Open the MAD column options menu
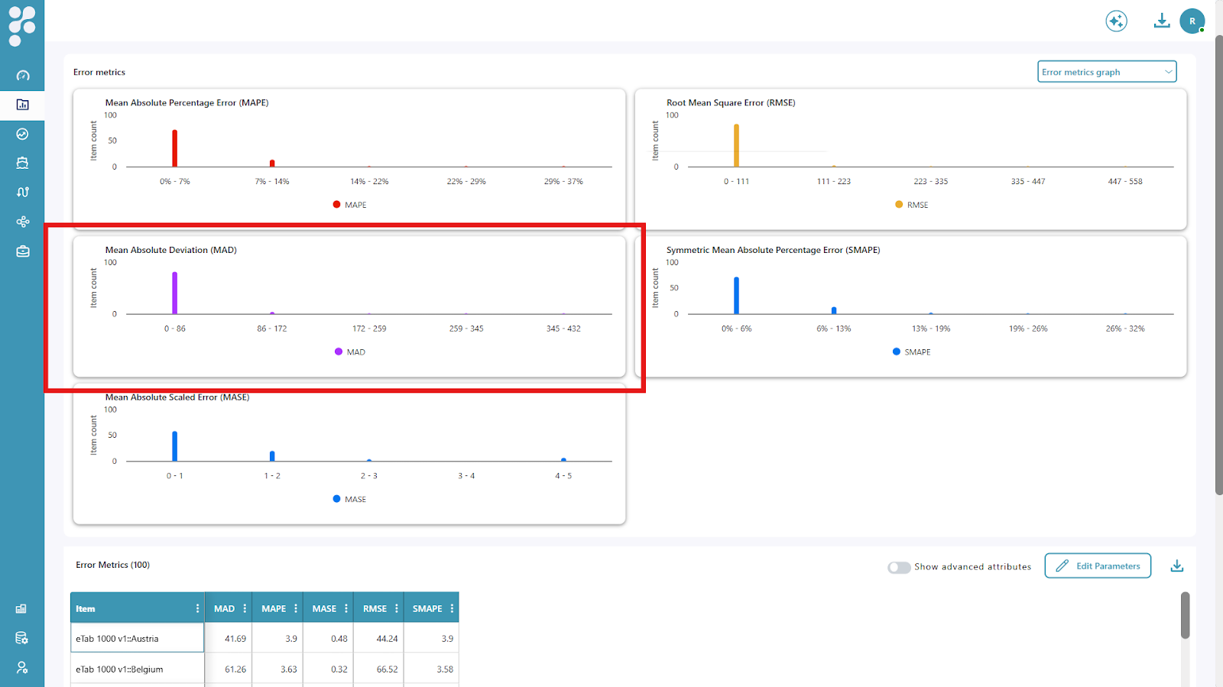Screen dimensions: 1223x687 [x=245, y=609]
